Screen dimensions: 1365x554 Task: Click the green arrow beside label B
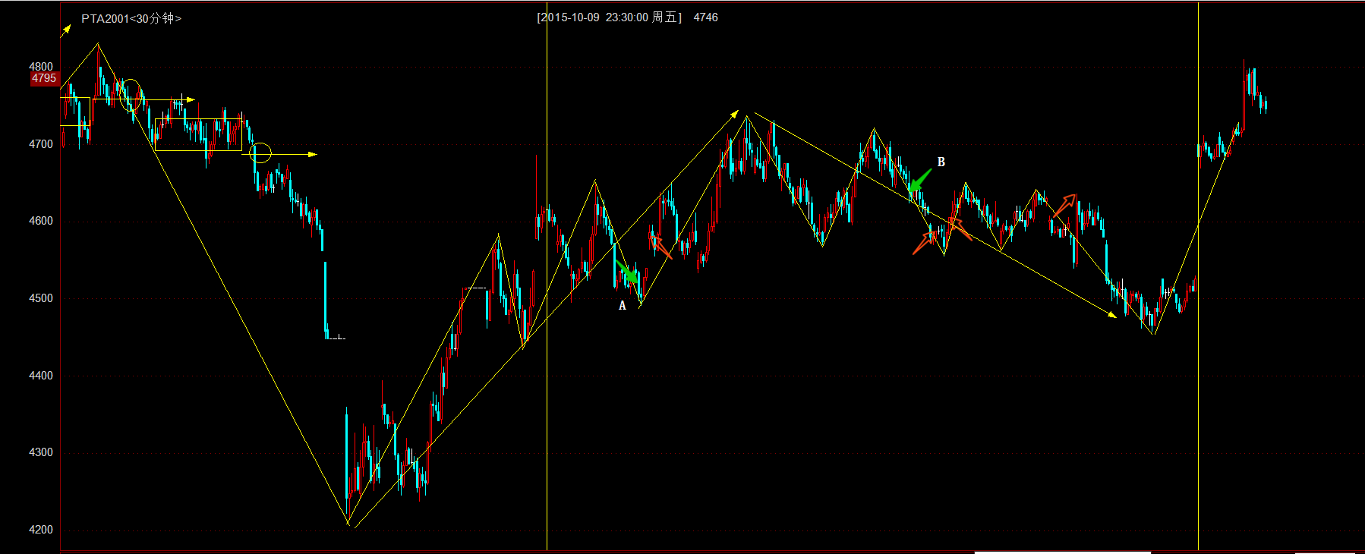[x=919, y=181]
